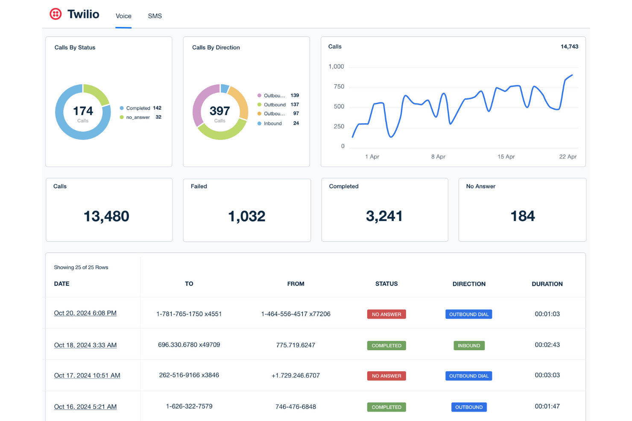This screenshot has height=421, width=632.
Task: Click the DIRECTION column header
Action: 469,284
